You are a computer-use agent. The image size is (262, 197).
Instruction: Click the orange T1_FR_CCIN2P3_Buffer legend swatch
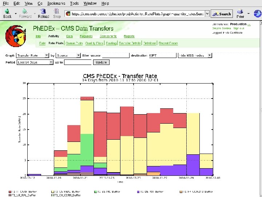pos(181,192)
